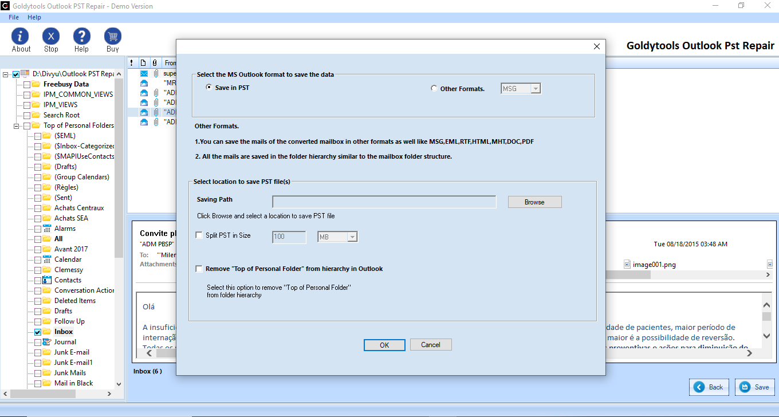Select the Junk E-mail1 folder label
Screen dimensions: 779x417
(x=73, y=363)
